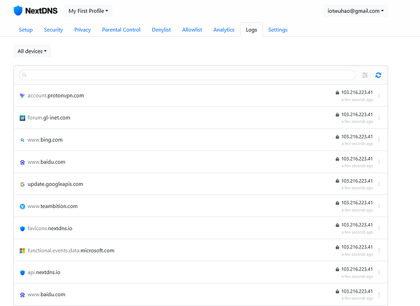Open more options for update.googleapis.com
The width and height of the screenshot is (420, 306).
click(379, 184)
